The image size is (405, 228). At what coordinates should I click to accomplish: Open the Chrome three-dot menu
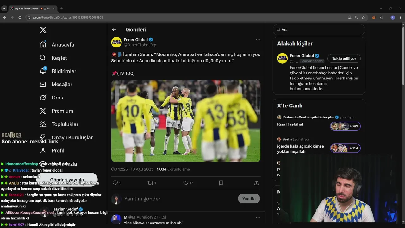point(400,17)
